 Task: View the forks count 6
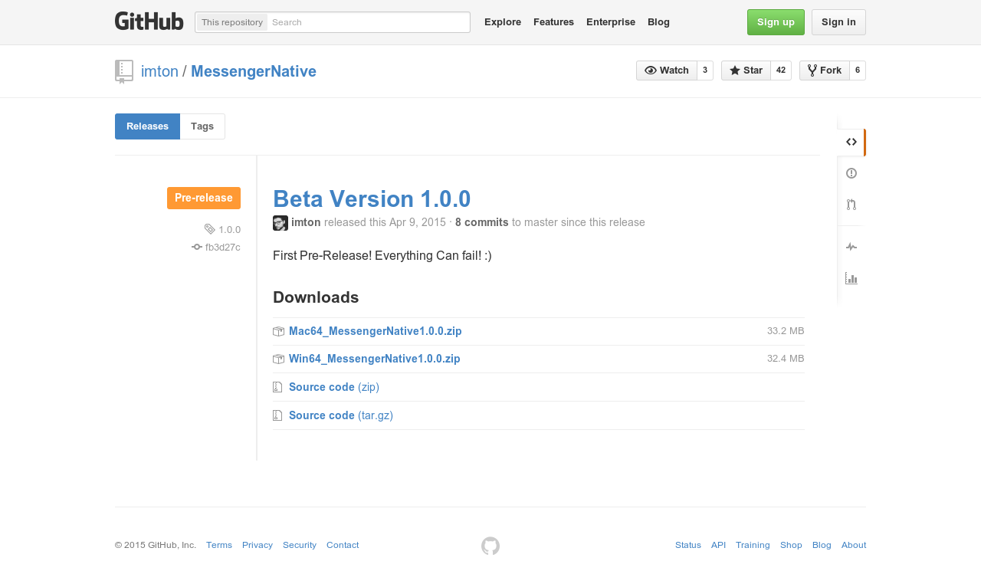(x=858, y=71)
